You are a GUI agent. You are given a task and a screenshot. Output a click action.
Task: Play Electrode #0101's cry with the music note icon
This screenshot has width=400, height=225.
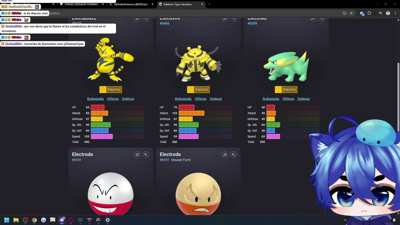point(137,155)
